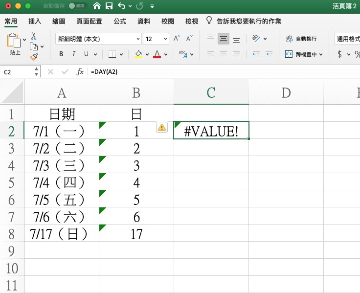Viewport: 360px width, 293px height.
Task: Open the Copy options dropdown arrow
Action: click(42, 46)
